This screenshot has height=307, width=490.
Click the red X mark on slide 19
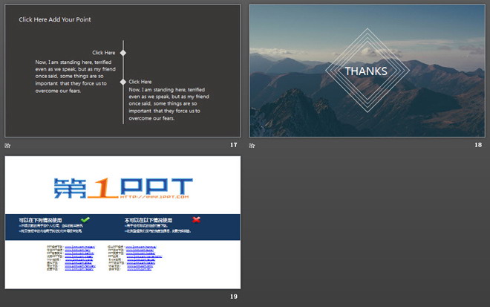pos(196,219)
